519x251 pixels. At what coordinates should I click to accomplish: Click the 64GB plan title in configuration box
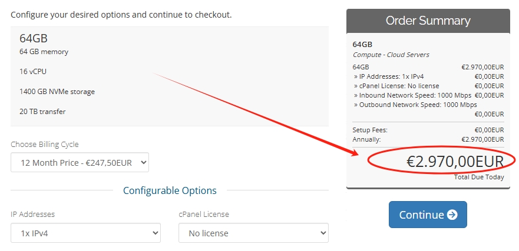pyautogui.click(x=33, y=38)
